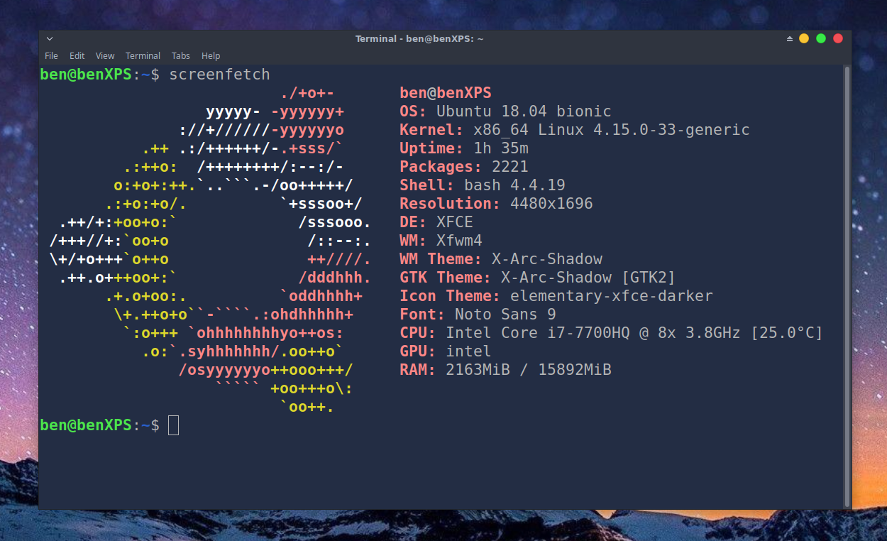Click the shade (up arrow) title bar icon
Image resolution: width=887 pixels, height=541 pixels.
click(790, 38)
